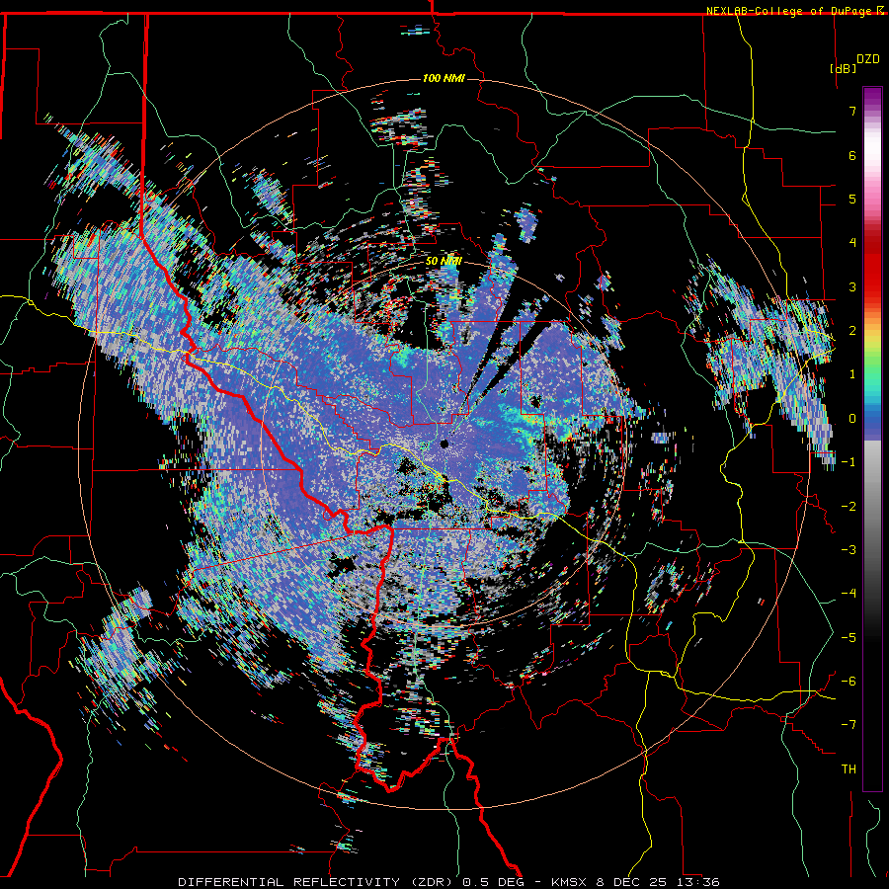Click the 5 value on color scale
Screen dimensions: 889x889
click(x=852, y=199)
